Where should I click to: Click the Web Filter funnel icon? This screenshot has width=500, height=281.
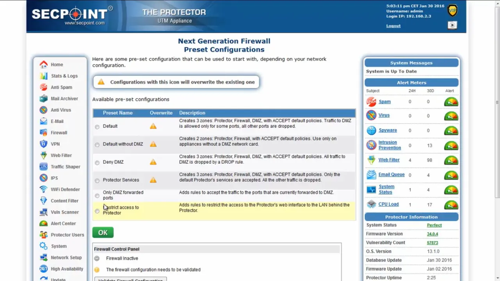click(x=43, y=155)
